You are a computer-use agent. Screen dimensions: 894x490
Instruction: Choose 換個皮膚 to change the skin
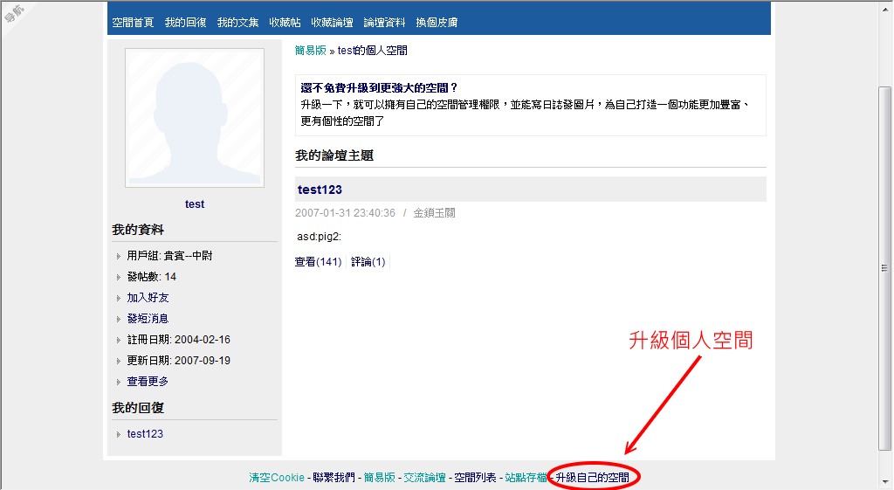point(437,23)
